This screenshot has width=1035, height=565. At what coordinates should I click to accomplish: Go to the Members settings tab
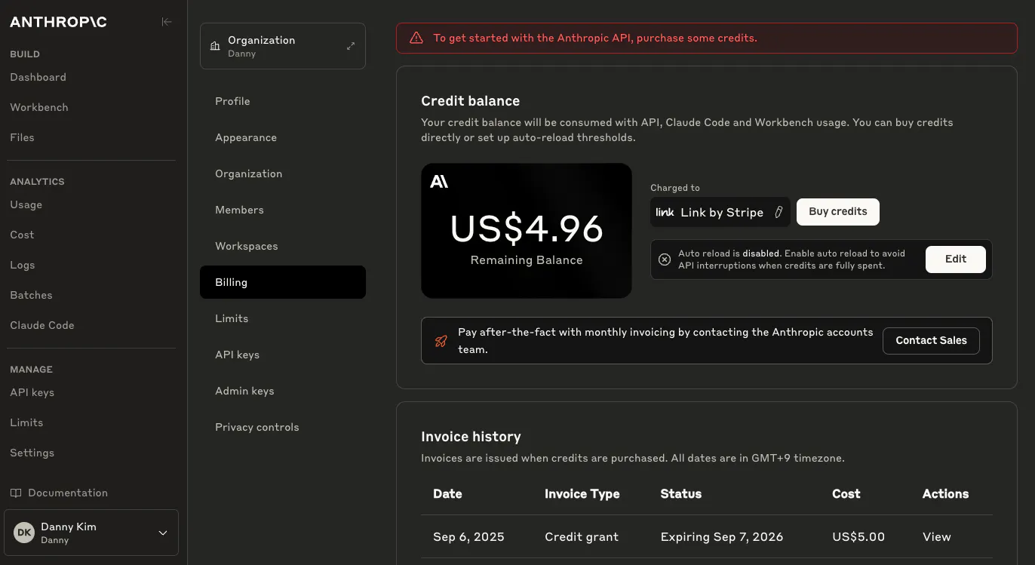pyautogui.click(x=239, y=210)
